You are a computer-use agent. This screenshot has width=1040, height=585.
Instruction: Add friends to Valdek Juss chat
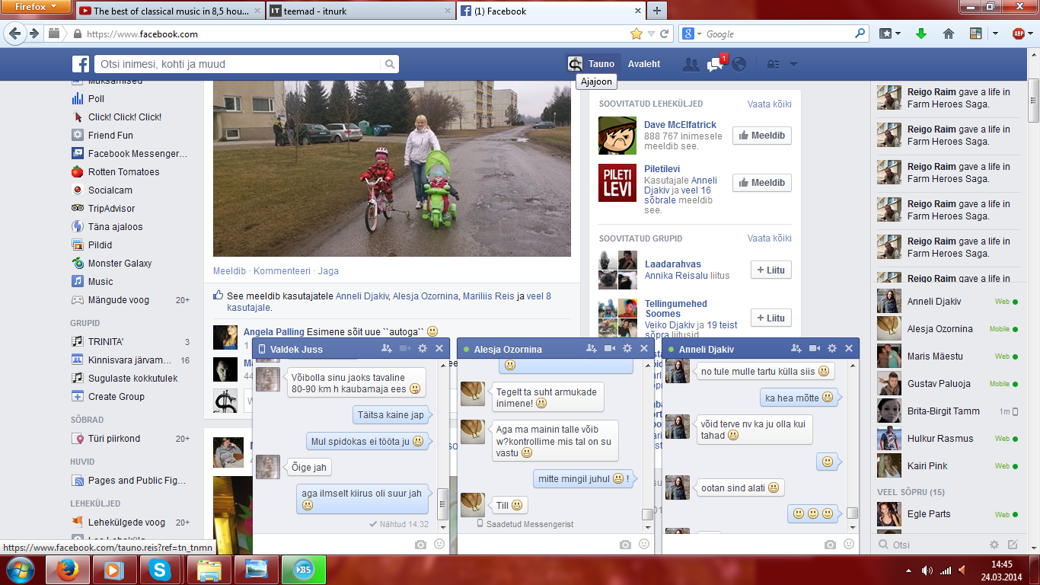pos(388,349)
